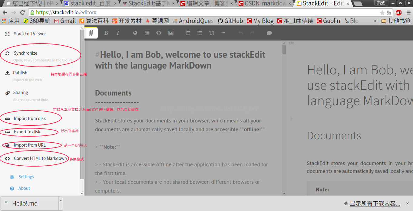Insert heading with the T icon
Screen dimensions: 413x211
(211, 33)
